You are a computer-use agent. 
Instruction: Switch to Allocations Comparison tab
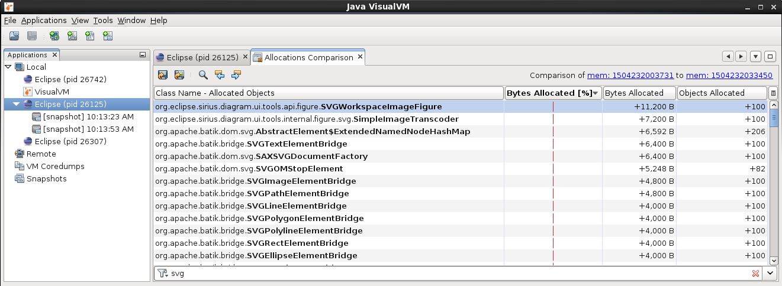pos(308,57)
